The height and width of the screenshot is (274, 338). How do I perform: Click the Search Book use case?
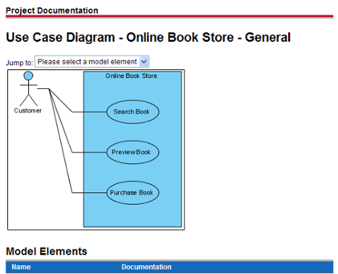(x=132, y=112)
